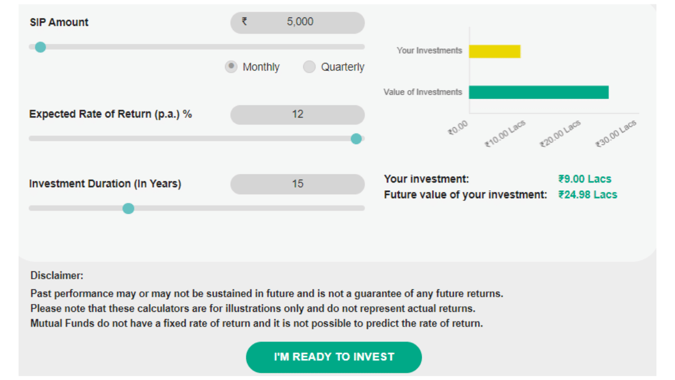Click the Expected Rate of Return slider handle

pyautogui.click(x=356, y=138)
